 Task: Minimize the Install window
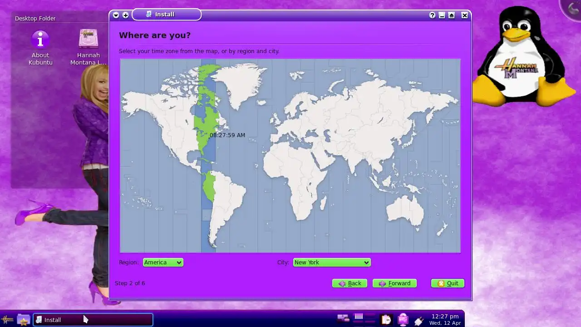pos(442,15)
